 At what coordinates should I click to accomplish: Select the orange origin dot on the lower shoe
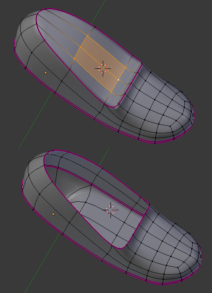tap(53, 214)
